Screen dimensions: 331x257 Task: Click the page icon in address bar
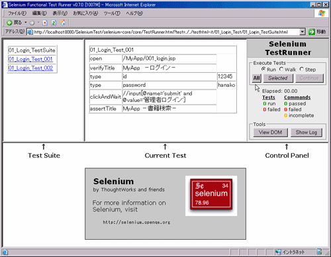pyautogui.click(x=30, y=32)
